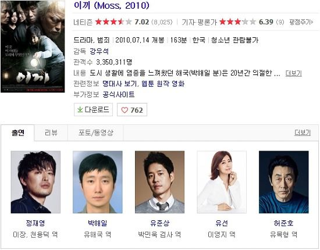
Task: Click actor 정재영's photo
Action: click(35, 182)
